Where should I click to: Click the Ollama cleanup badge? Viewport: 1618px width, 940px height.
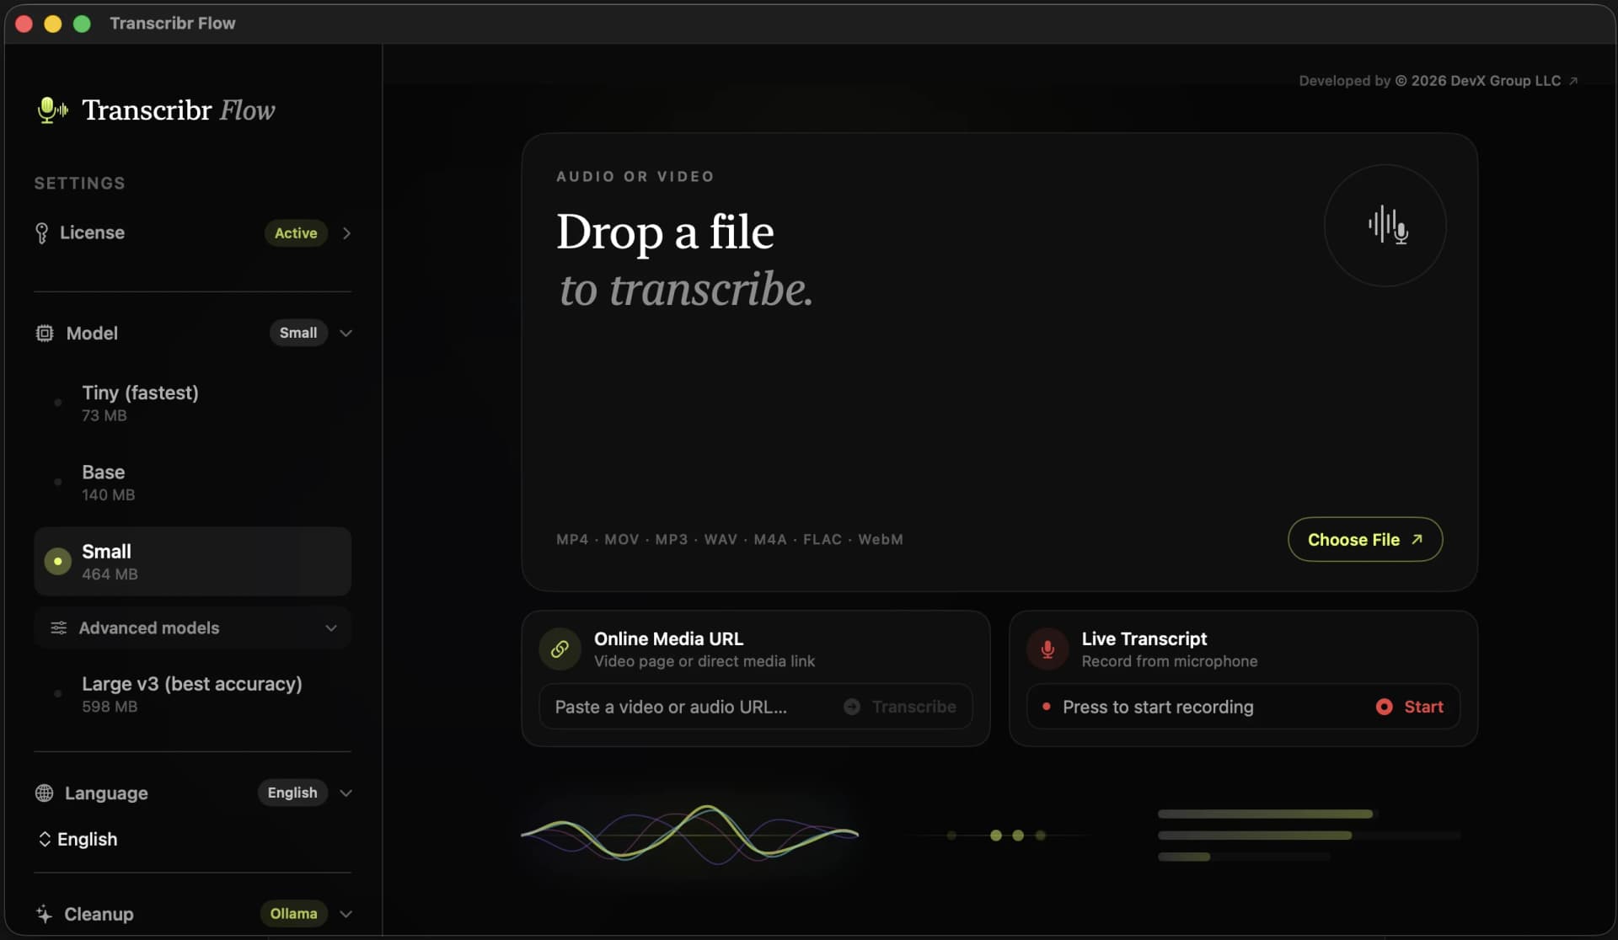coord(293,913)
